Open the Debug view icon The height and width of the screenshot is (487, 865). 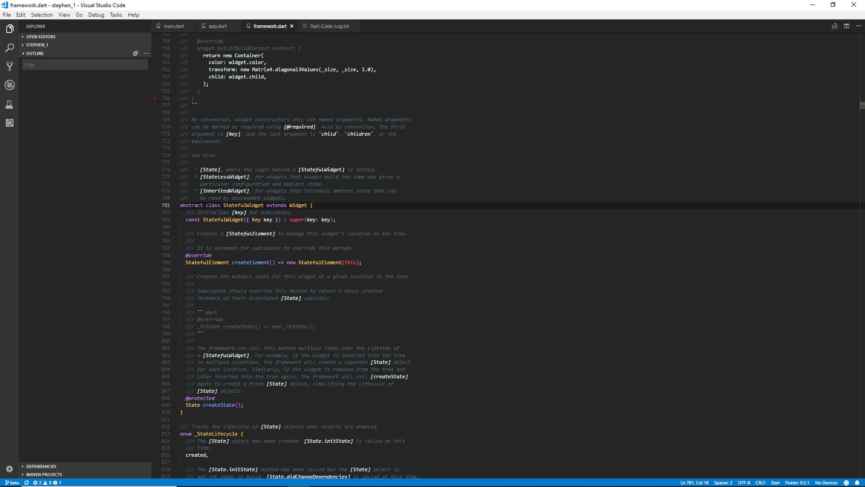pos(9,85)
